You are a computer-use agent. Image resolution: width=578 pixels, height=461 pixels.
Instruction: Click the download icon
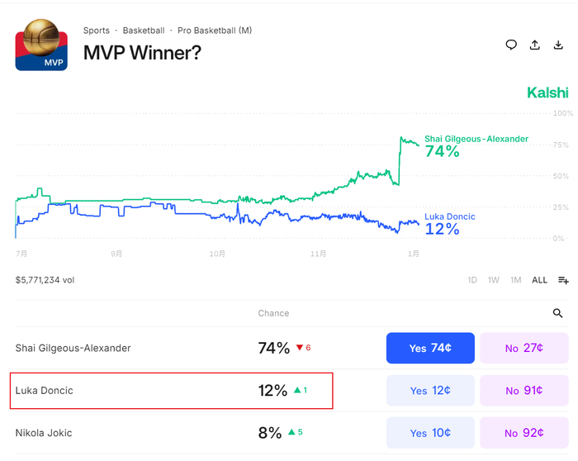tap(559, 45)
